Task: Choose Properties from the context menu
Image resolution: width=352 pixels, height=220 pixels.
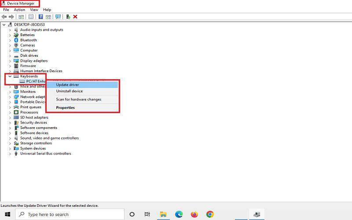Action: click(82, 107)
